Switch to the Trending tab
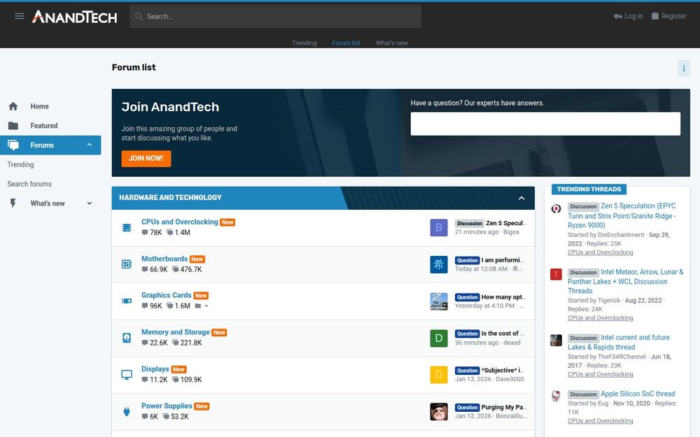Screen dimensions: 700x437 pyautogui.click(x=304, y=43)
